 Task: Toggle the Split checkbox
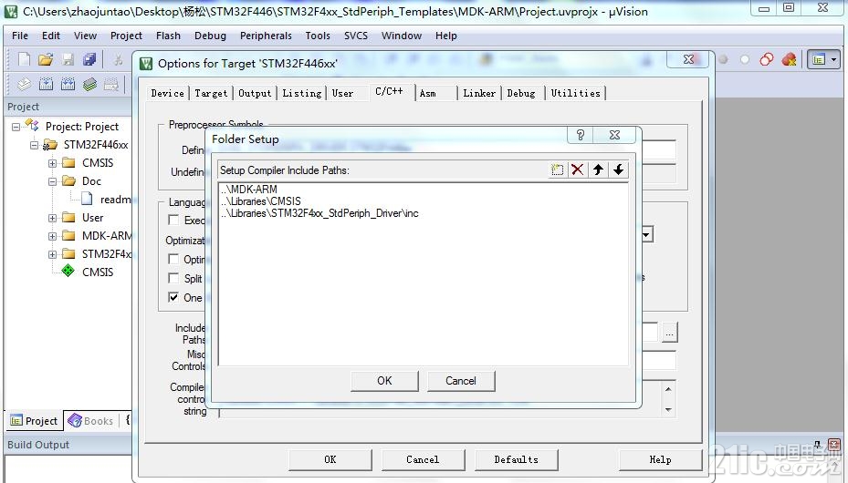pyautogui.click(x=173, y=278)
